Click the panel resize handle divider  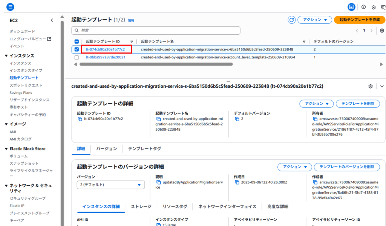click(228, 81)
